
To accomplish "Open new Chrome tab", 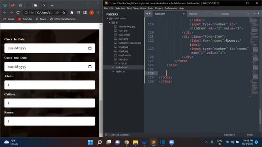I will coord(52,5).
